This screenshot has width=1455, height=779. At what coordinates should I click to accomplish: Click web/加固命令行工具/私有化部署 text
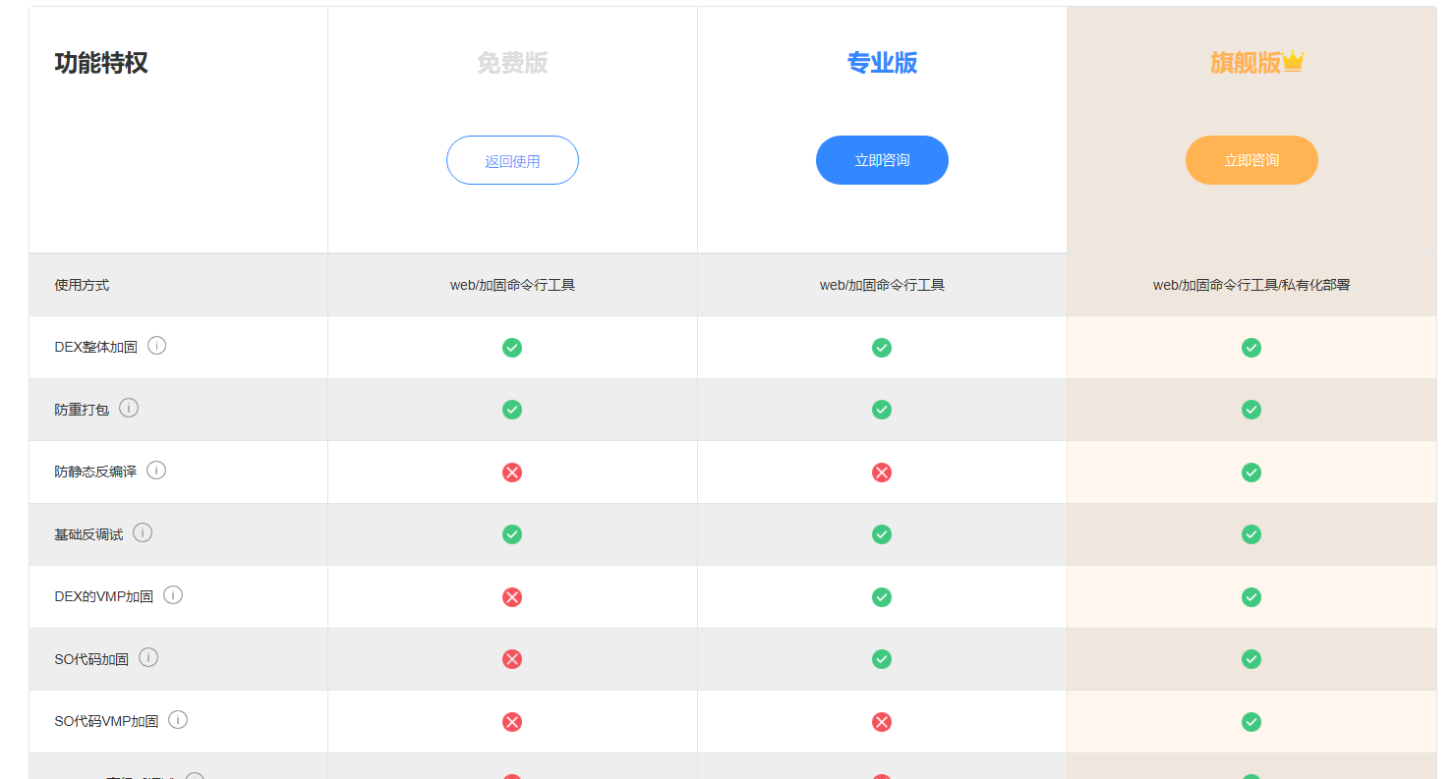tap(1251, 285)
